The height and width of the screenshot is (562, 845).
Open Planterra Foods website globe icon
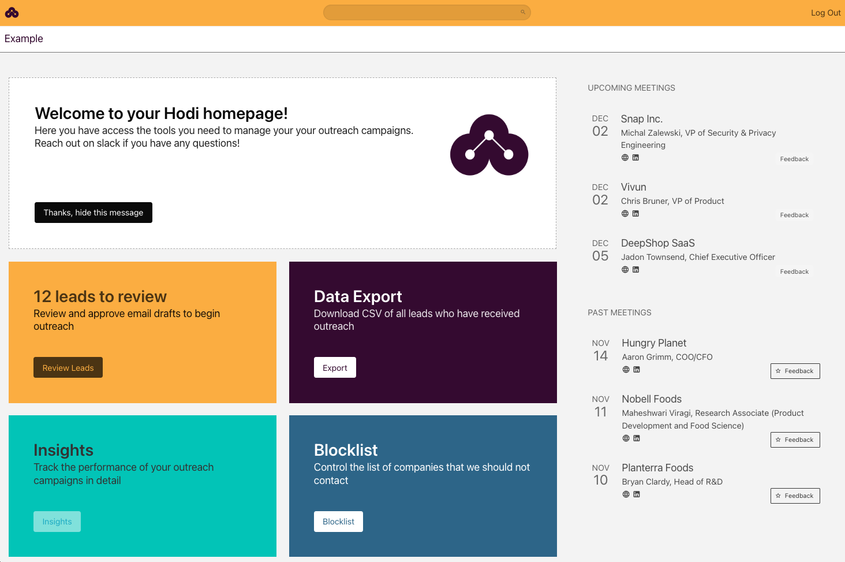(626, 494)
